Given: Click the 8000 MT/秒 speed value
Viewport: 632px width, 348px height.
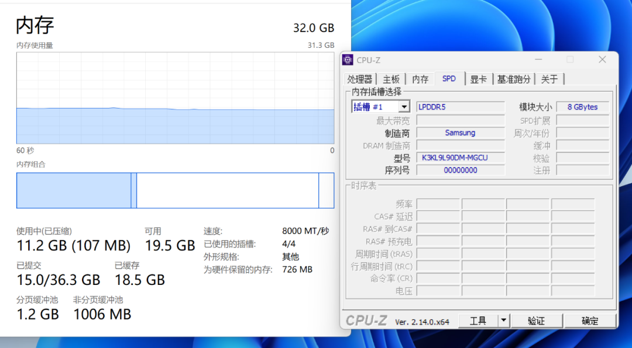Looking at the screenshot, I should pos(305,231).
